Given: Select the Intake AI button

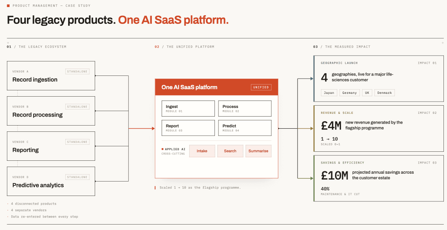Looking at the screenshot, I should [x=202, y=151].
